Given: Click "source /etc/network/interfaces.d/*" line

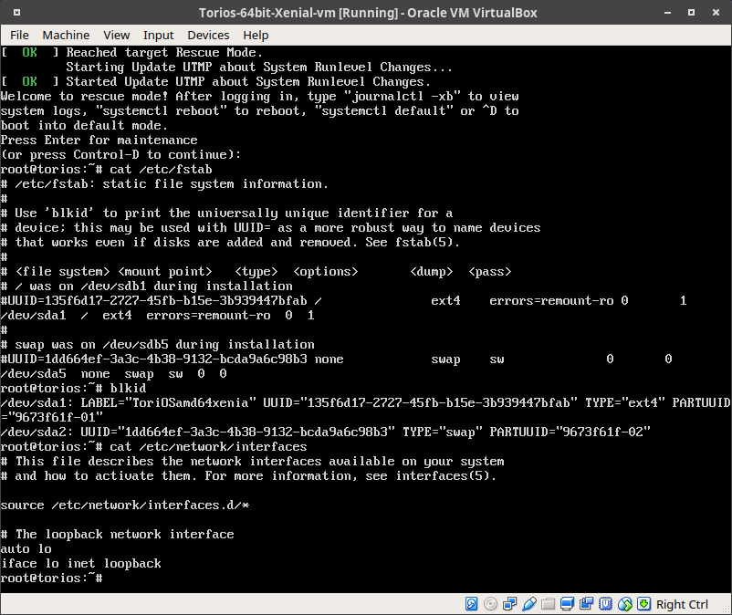Looking at the screenshot, I should pos(125,505).
